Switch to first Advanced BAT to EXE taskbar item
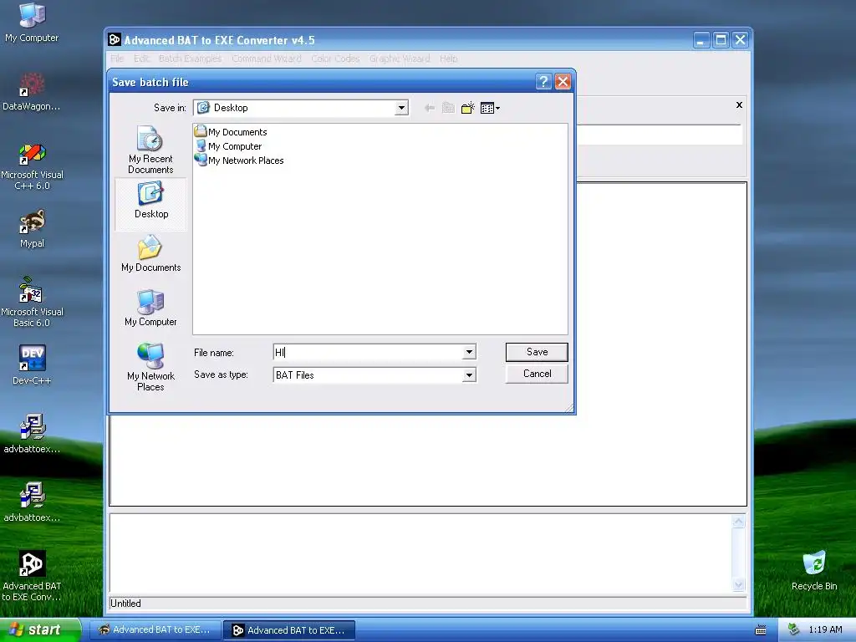 click(x=155, y=630)
